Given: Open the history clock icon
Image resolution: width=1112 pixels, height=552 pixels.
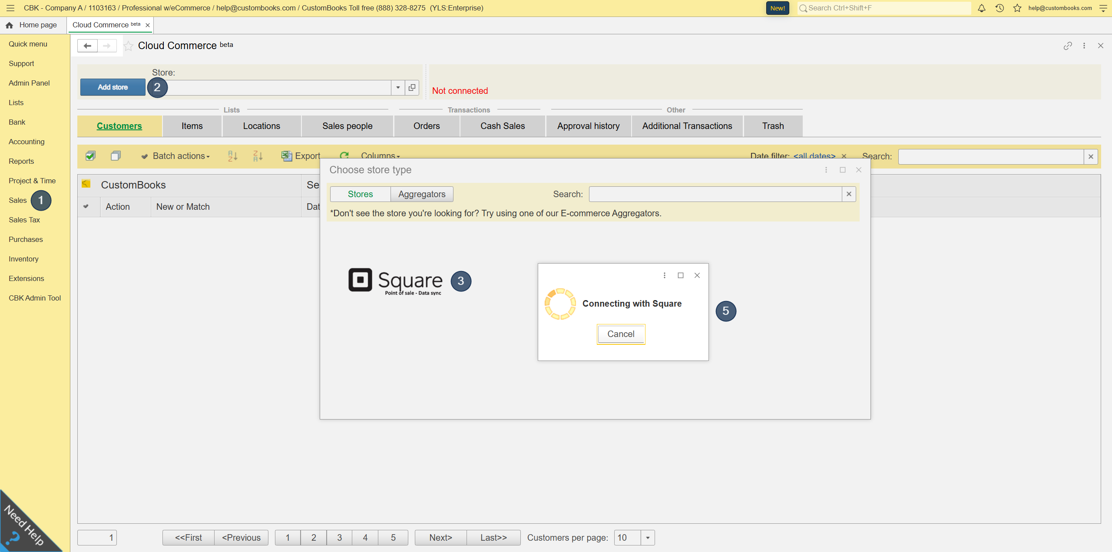Looking at the screenshot, I should (x=999, y=8).
